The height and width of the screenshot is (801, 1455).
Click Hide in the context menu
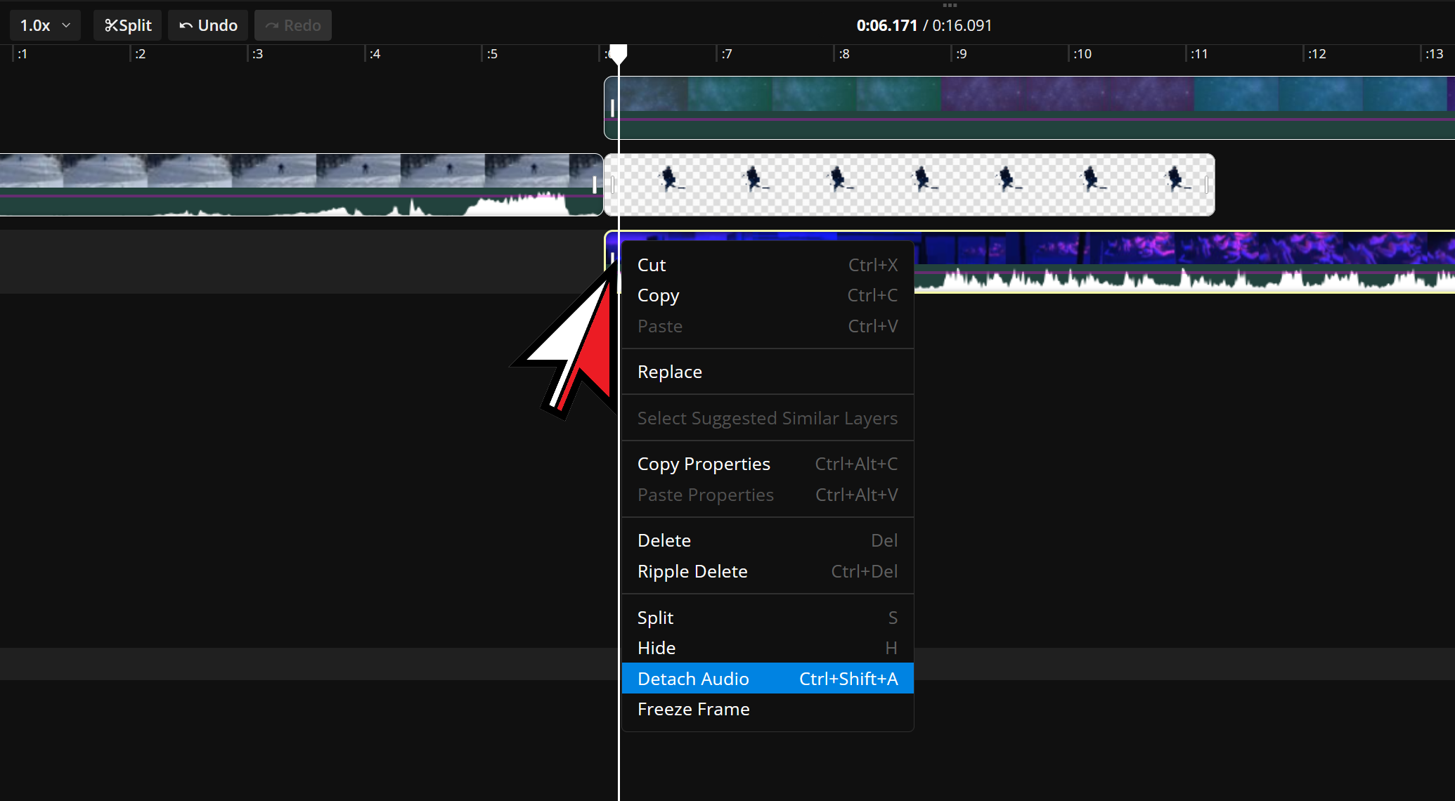click(767, 648)
